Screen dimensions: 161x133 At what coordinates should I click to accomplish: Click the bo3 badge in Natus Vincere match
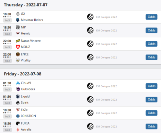(8, 47)
